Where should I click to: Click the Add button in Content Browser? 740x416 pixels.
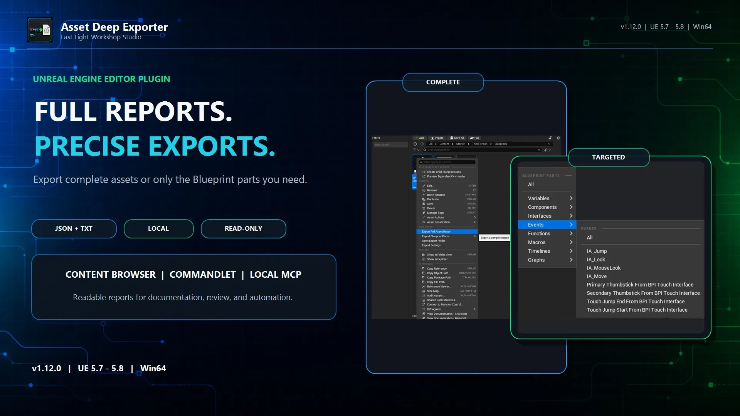(419, 138)
